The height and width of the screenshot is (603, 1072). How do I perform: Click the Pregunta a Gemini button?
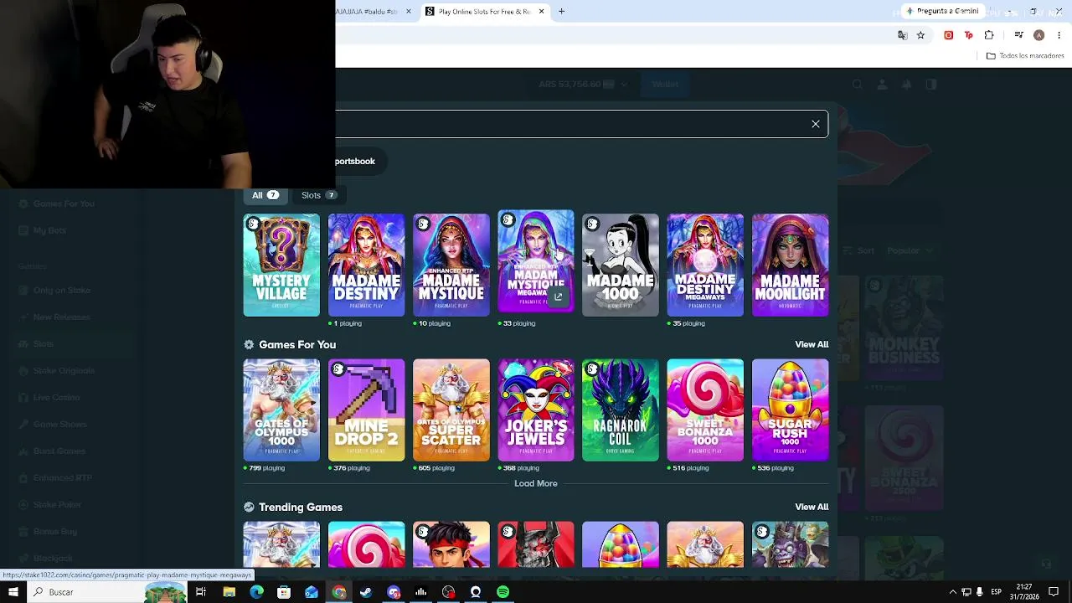941,11
